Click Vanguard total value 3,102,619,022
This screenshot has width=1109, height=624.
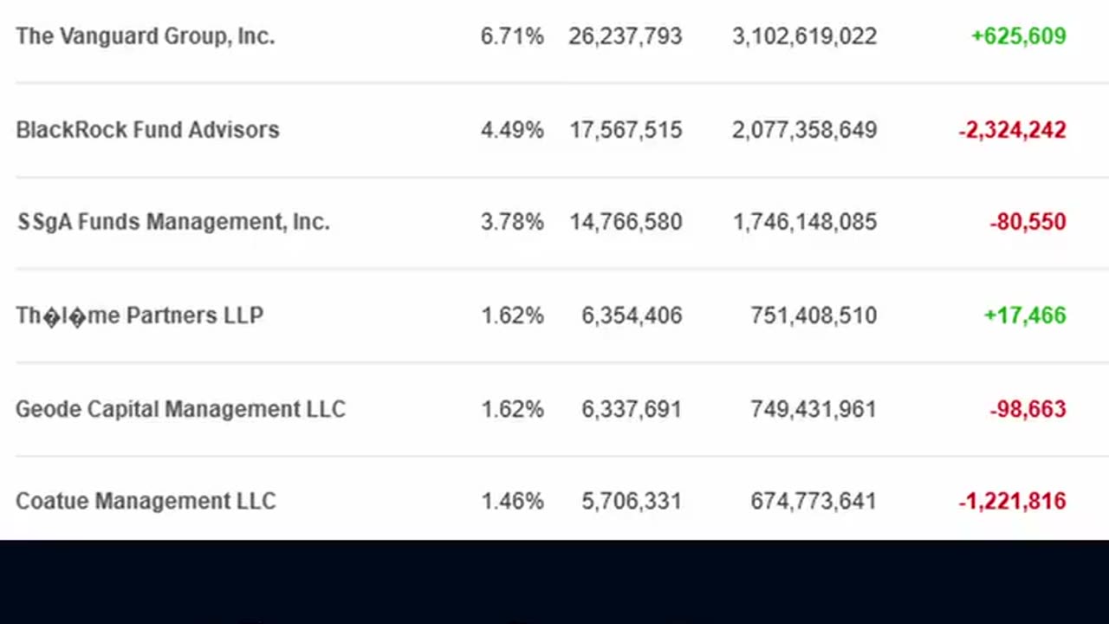pos(804,36)
